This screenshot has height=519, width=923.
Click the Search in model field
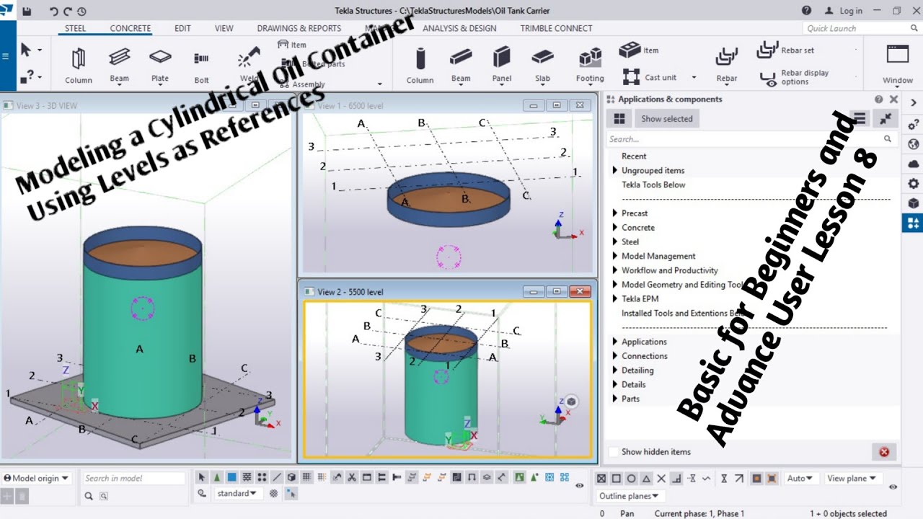pyautogui.click(x=133, y=478)
